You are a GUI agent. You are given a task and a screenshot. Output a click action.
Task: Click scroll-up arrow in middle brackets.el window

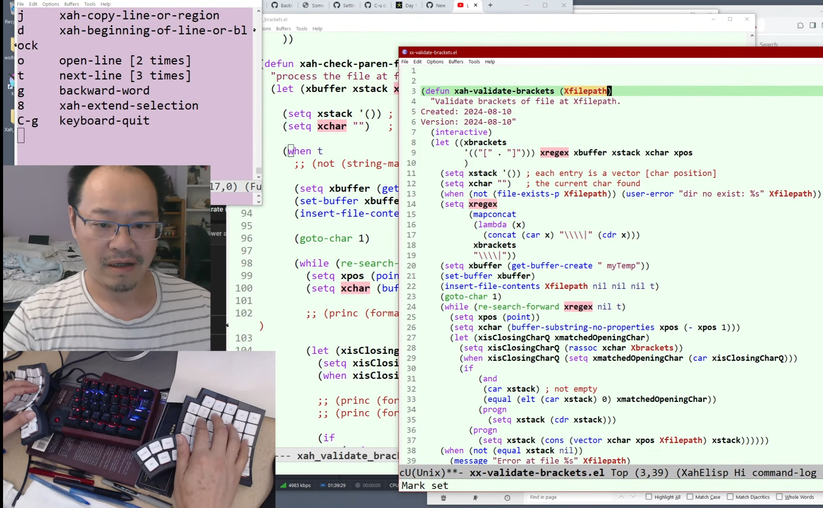click(x=752, y=35)
